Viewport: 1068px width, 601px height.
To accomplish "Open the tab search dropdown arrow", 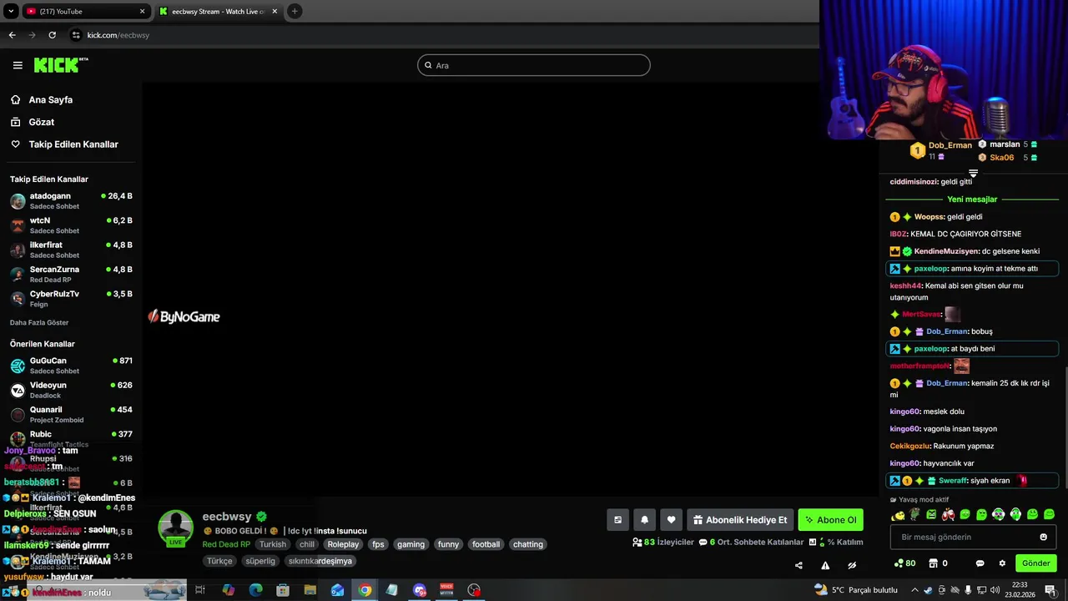I will [x=11, y=11].
